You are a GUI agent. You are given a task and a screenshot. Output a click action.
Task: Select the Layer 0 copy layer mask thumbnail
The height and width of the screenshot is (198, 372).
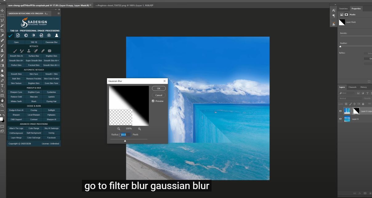(356, 111)
